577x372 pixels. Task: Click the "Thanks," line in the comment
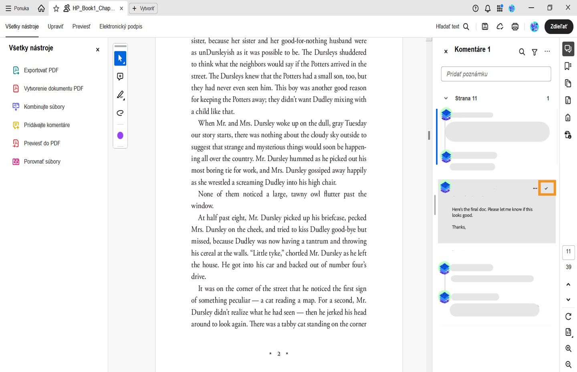click(459, 227)
